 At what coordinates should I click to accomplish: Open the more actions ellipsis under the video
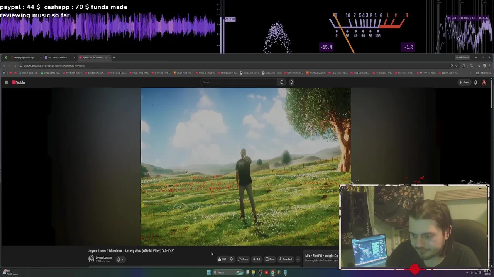coord(298,259)
